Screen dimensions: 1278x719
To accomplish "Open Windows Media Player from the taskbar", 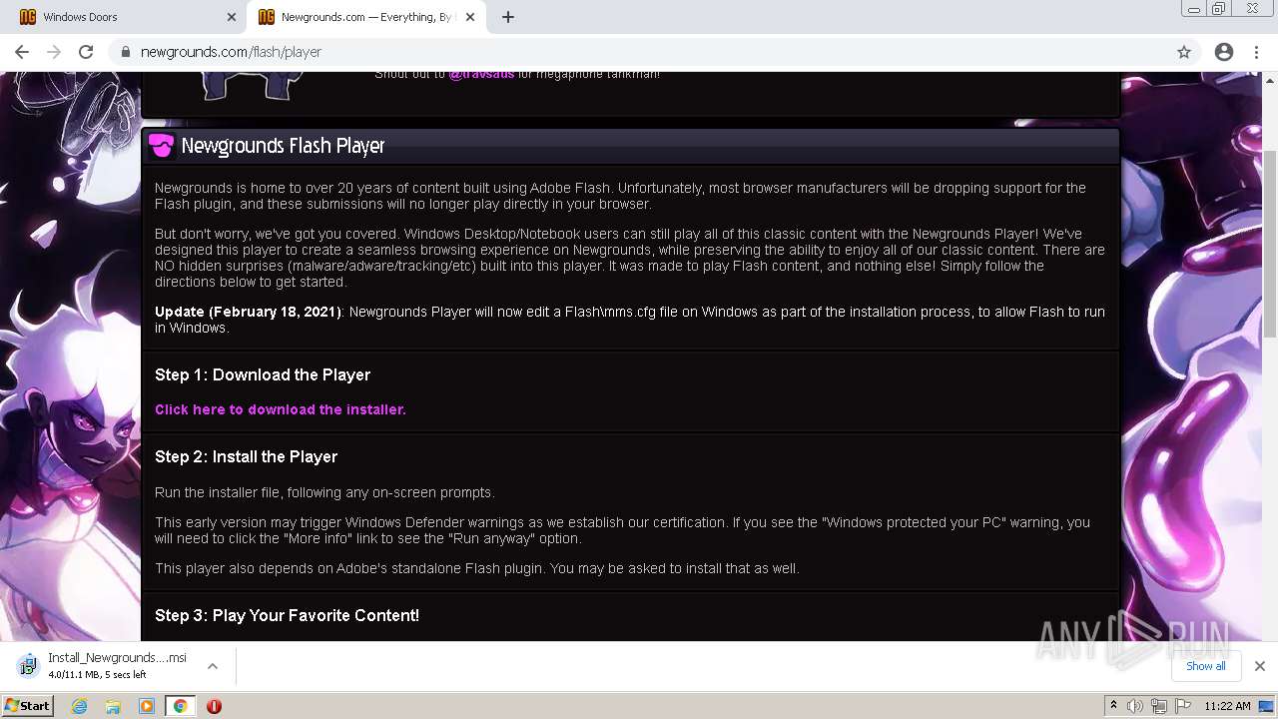I will tap(147, 706).
